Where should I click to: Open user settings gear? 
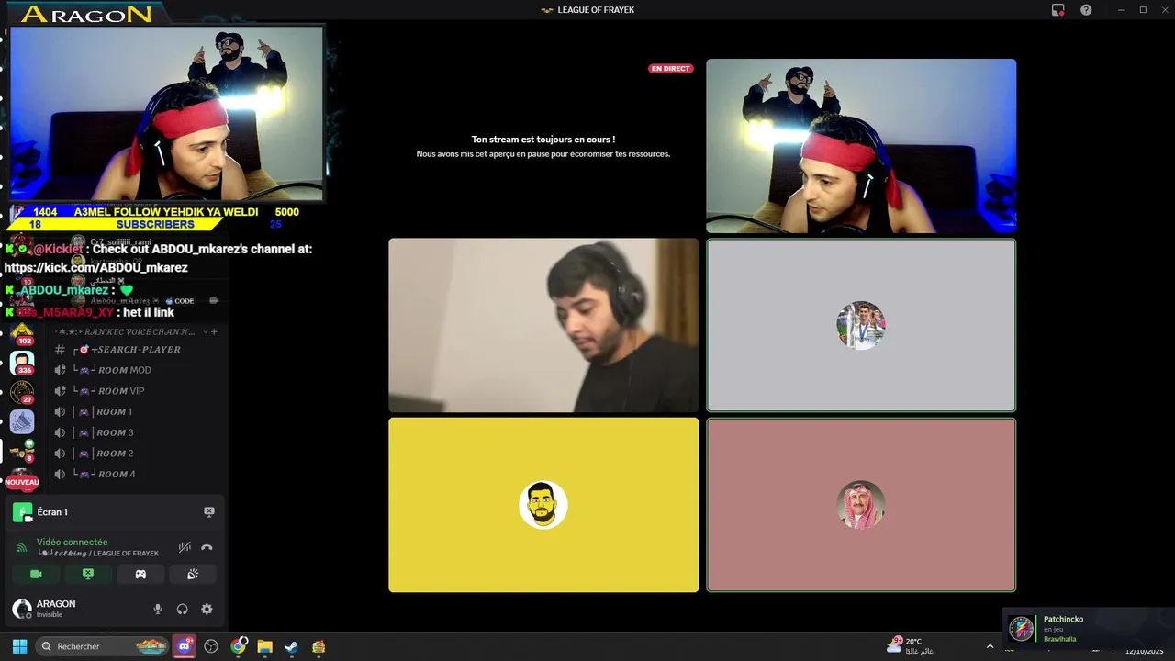207,609
